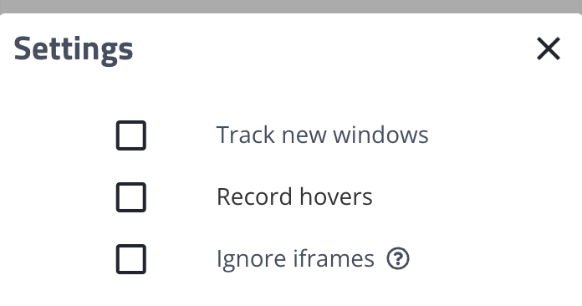Select the empty box next to Track new windows
The image size is (582, 306).
[131, 135]
